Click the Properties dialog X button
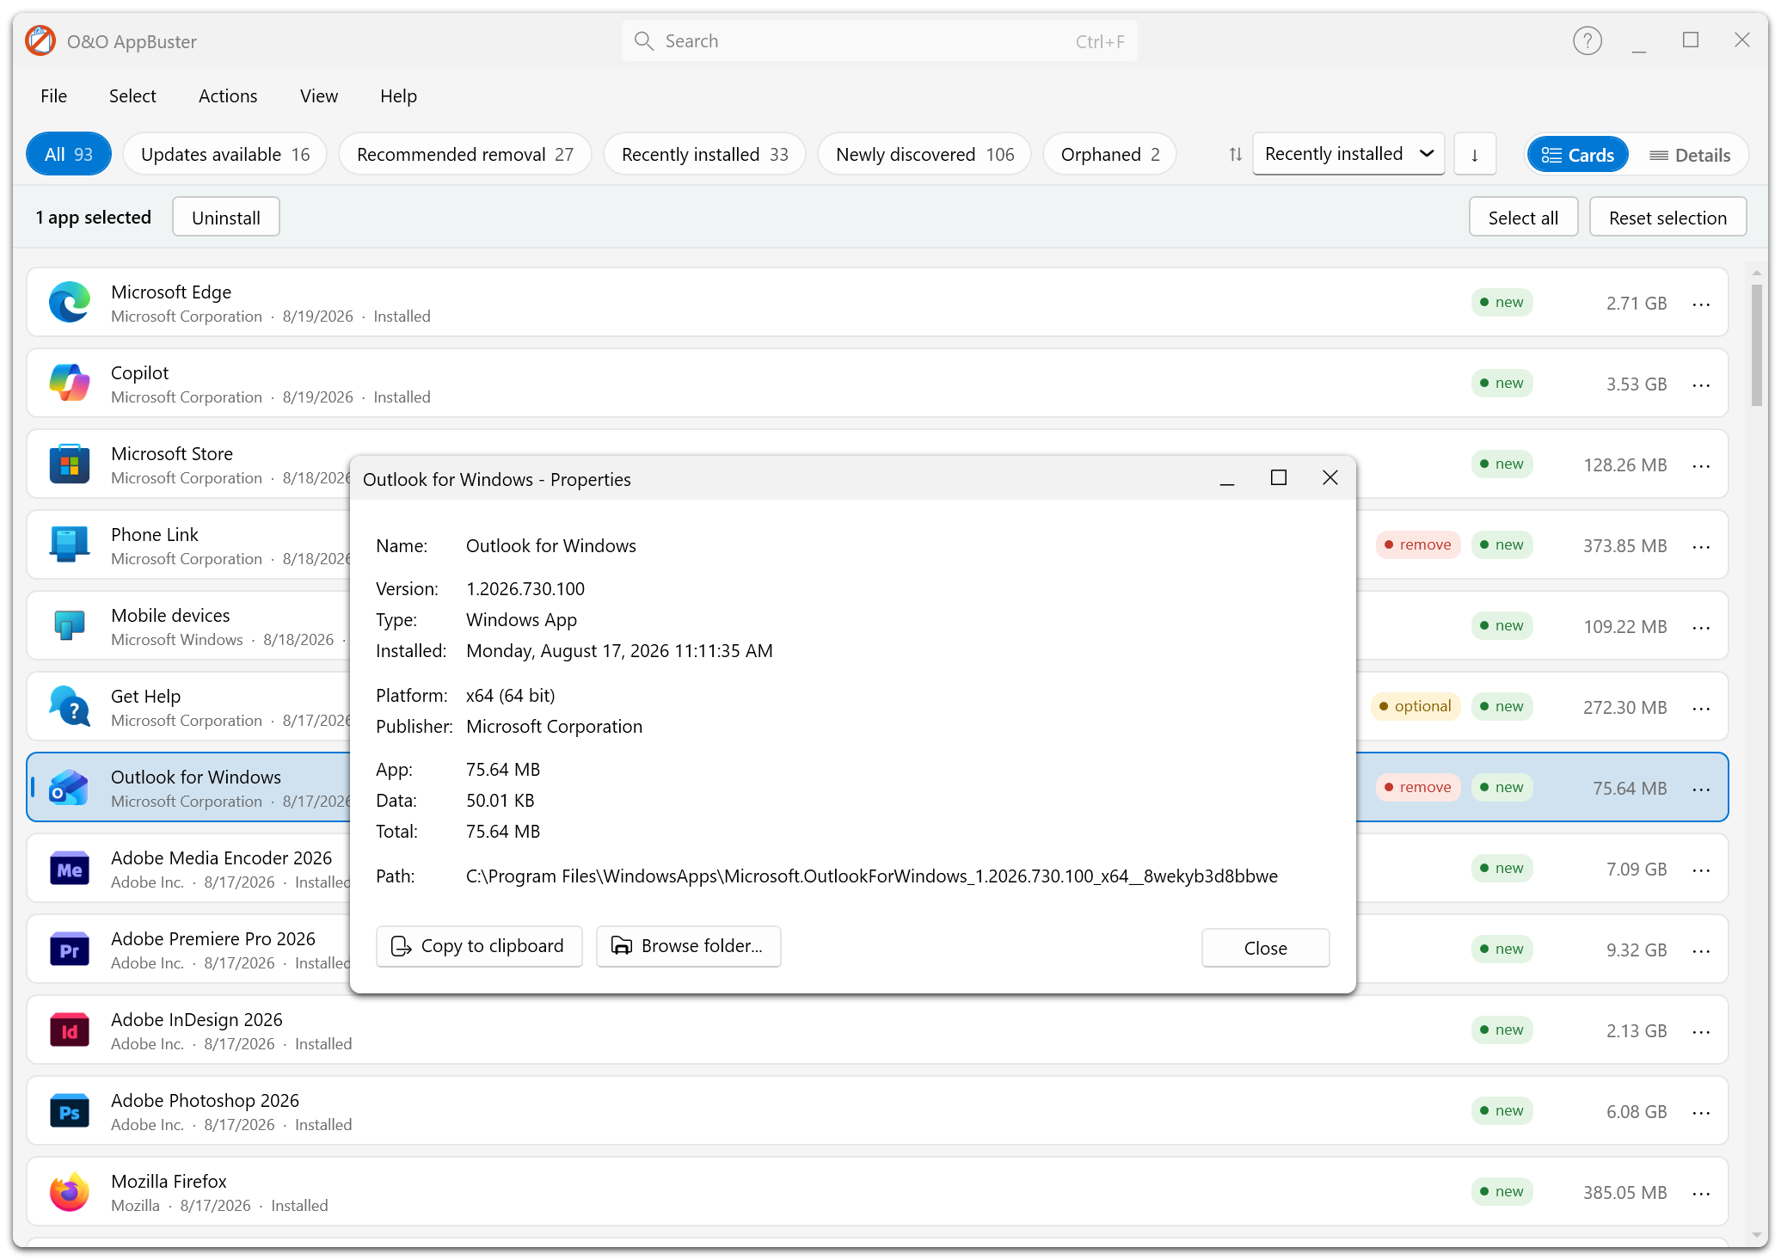Viewport: 1781px width, 1260px height. (x=1330, y=478)
